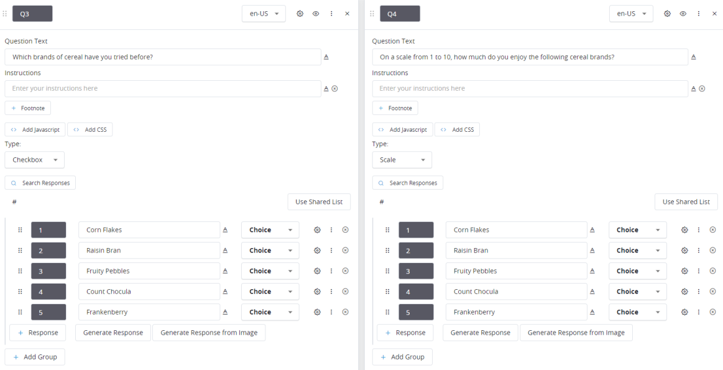Viewport: 723px width, 370px height.
Task: Open Q4 language dropdown en-US
Action: (x=631, y=14)
